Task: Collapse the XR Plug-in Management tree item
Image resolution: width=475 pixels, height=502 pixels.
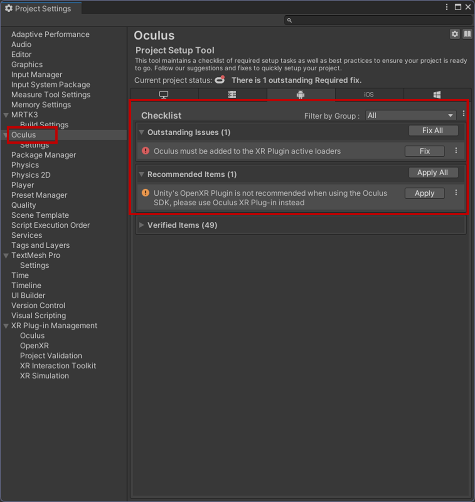Action: click(x=6, y=326)
